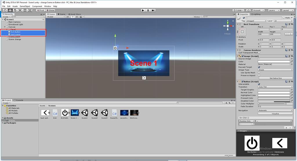
Task: Open the Image (Script) component gear menu
Action: click(292, 56)
